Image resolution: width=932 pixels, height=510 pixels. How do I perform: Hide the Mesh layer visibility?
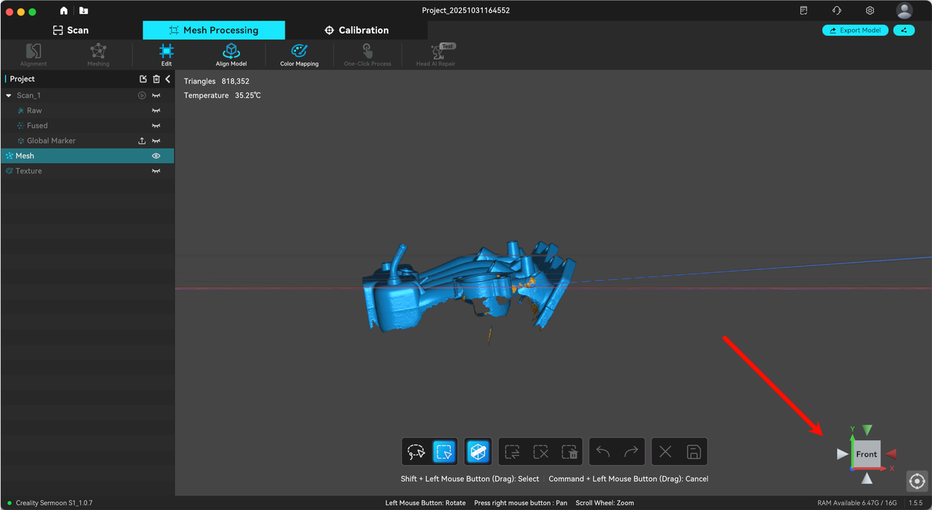(156, 155)
